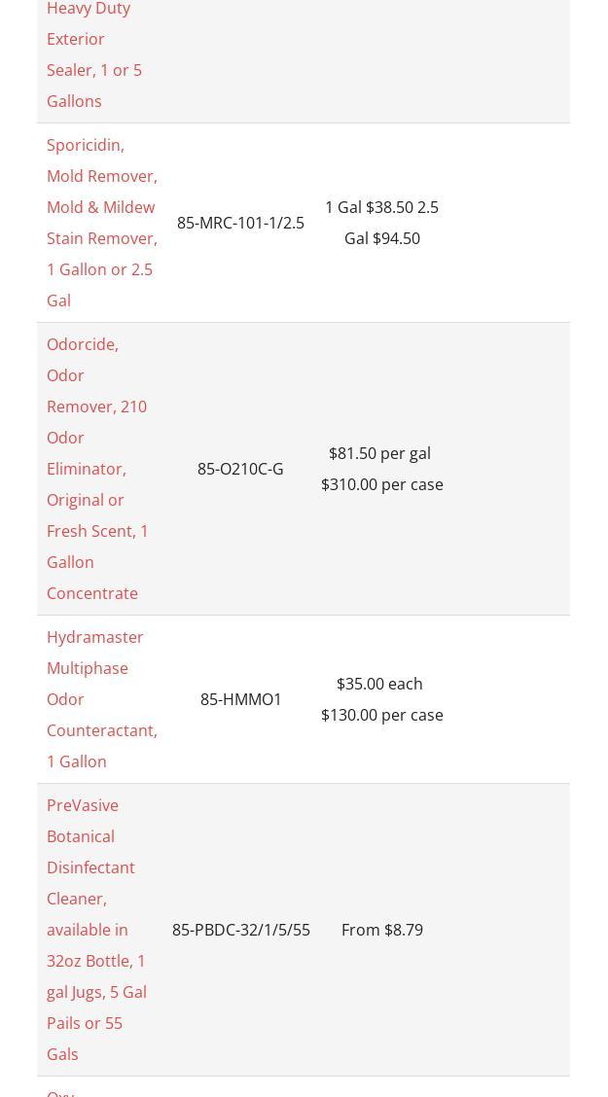This screenshot has height=1097, width=608.
Task: Select the 85-O210C-G SKU text
Action: 240,469
